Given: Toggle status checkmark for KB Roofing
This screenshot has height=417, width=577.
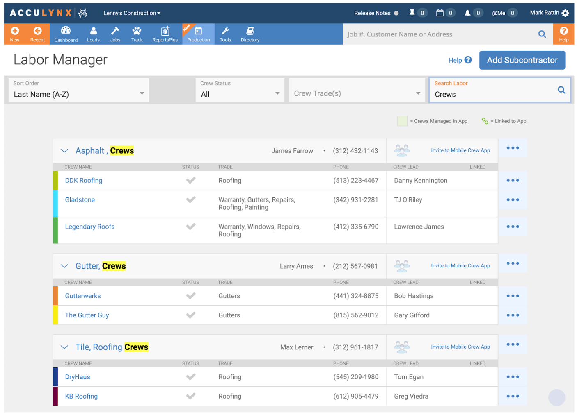Looking at the screenshot, I should coord(191,397).
